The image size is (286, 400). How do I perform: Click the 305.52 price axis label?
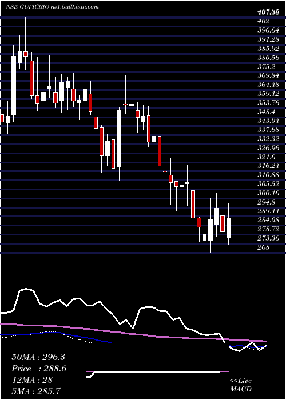(x=268, y=184)
